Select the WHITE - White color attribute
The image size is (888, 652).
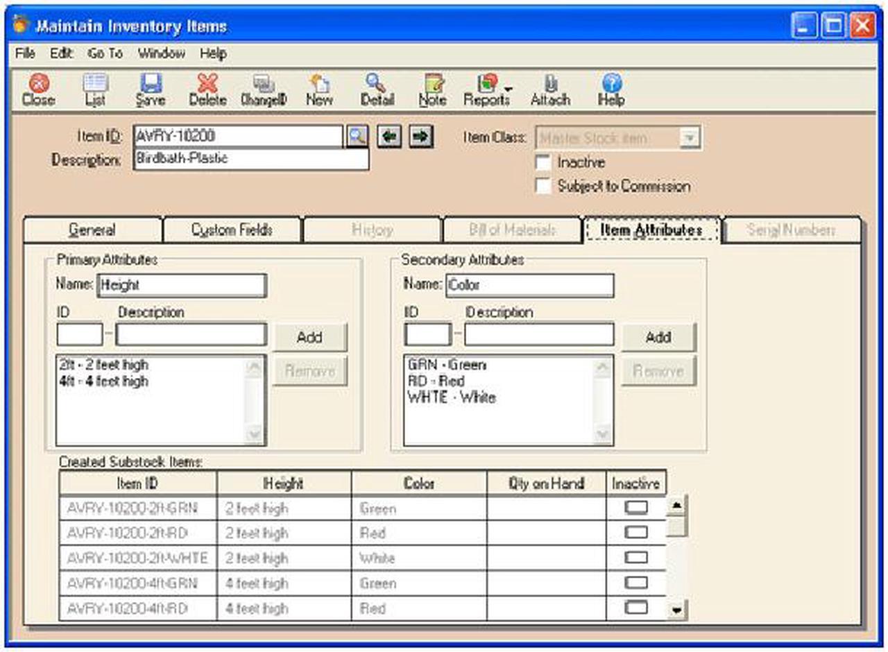click(x=452, y=397)
